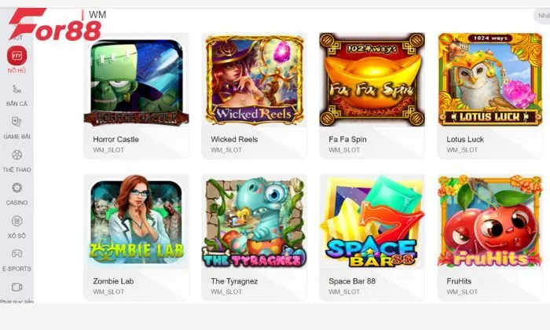550x330 pixels.
Task: Select the Nổ Hũ slot icon
Action: point(16,55)
